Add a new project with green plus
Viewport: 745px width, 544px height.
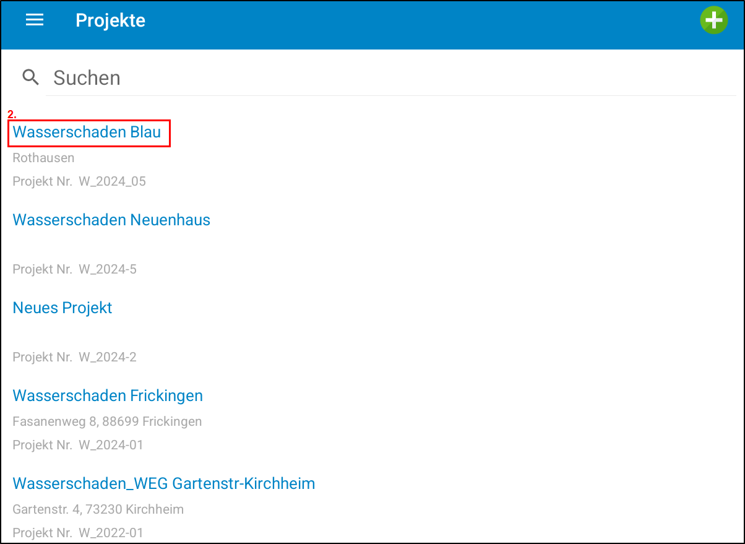tap(713, 20)
